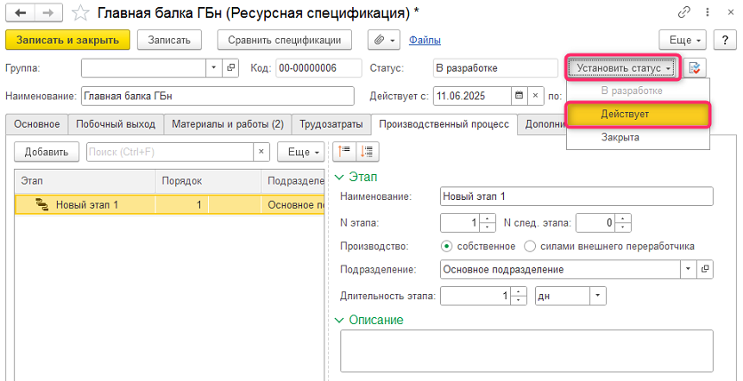
Task: Click the help question mark button
Action: (724, 40)
